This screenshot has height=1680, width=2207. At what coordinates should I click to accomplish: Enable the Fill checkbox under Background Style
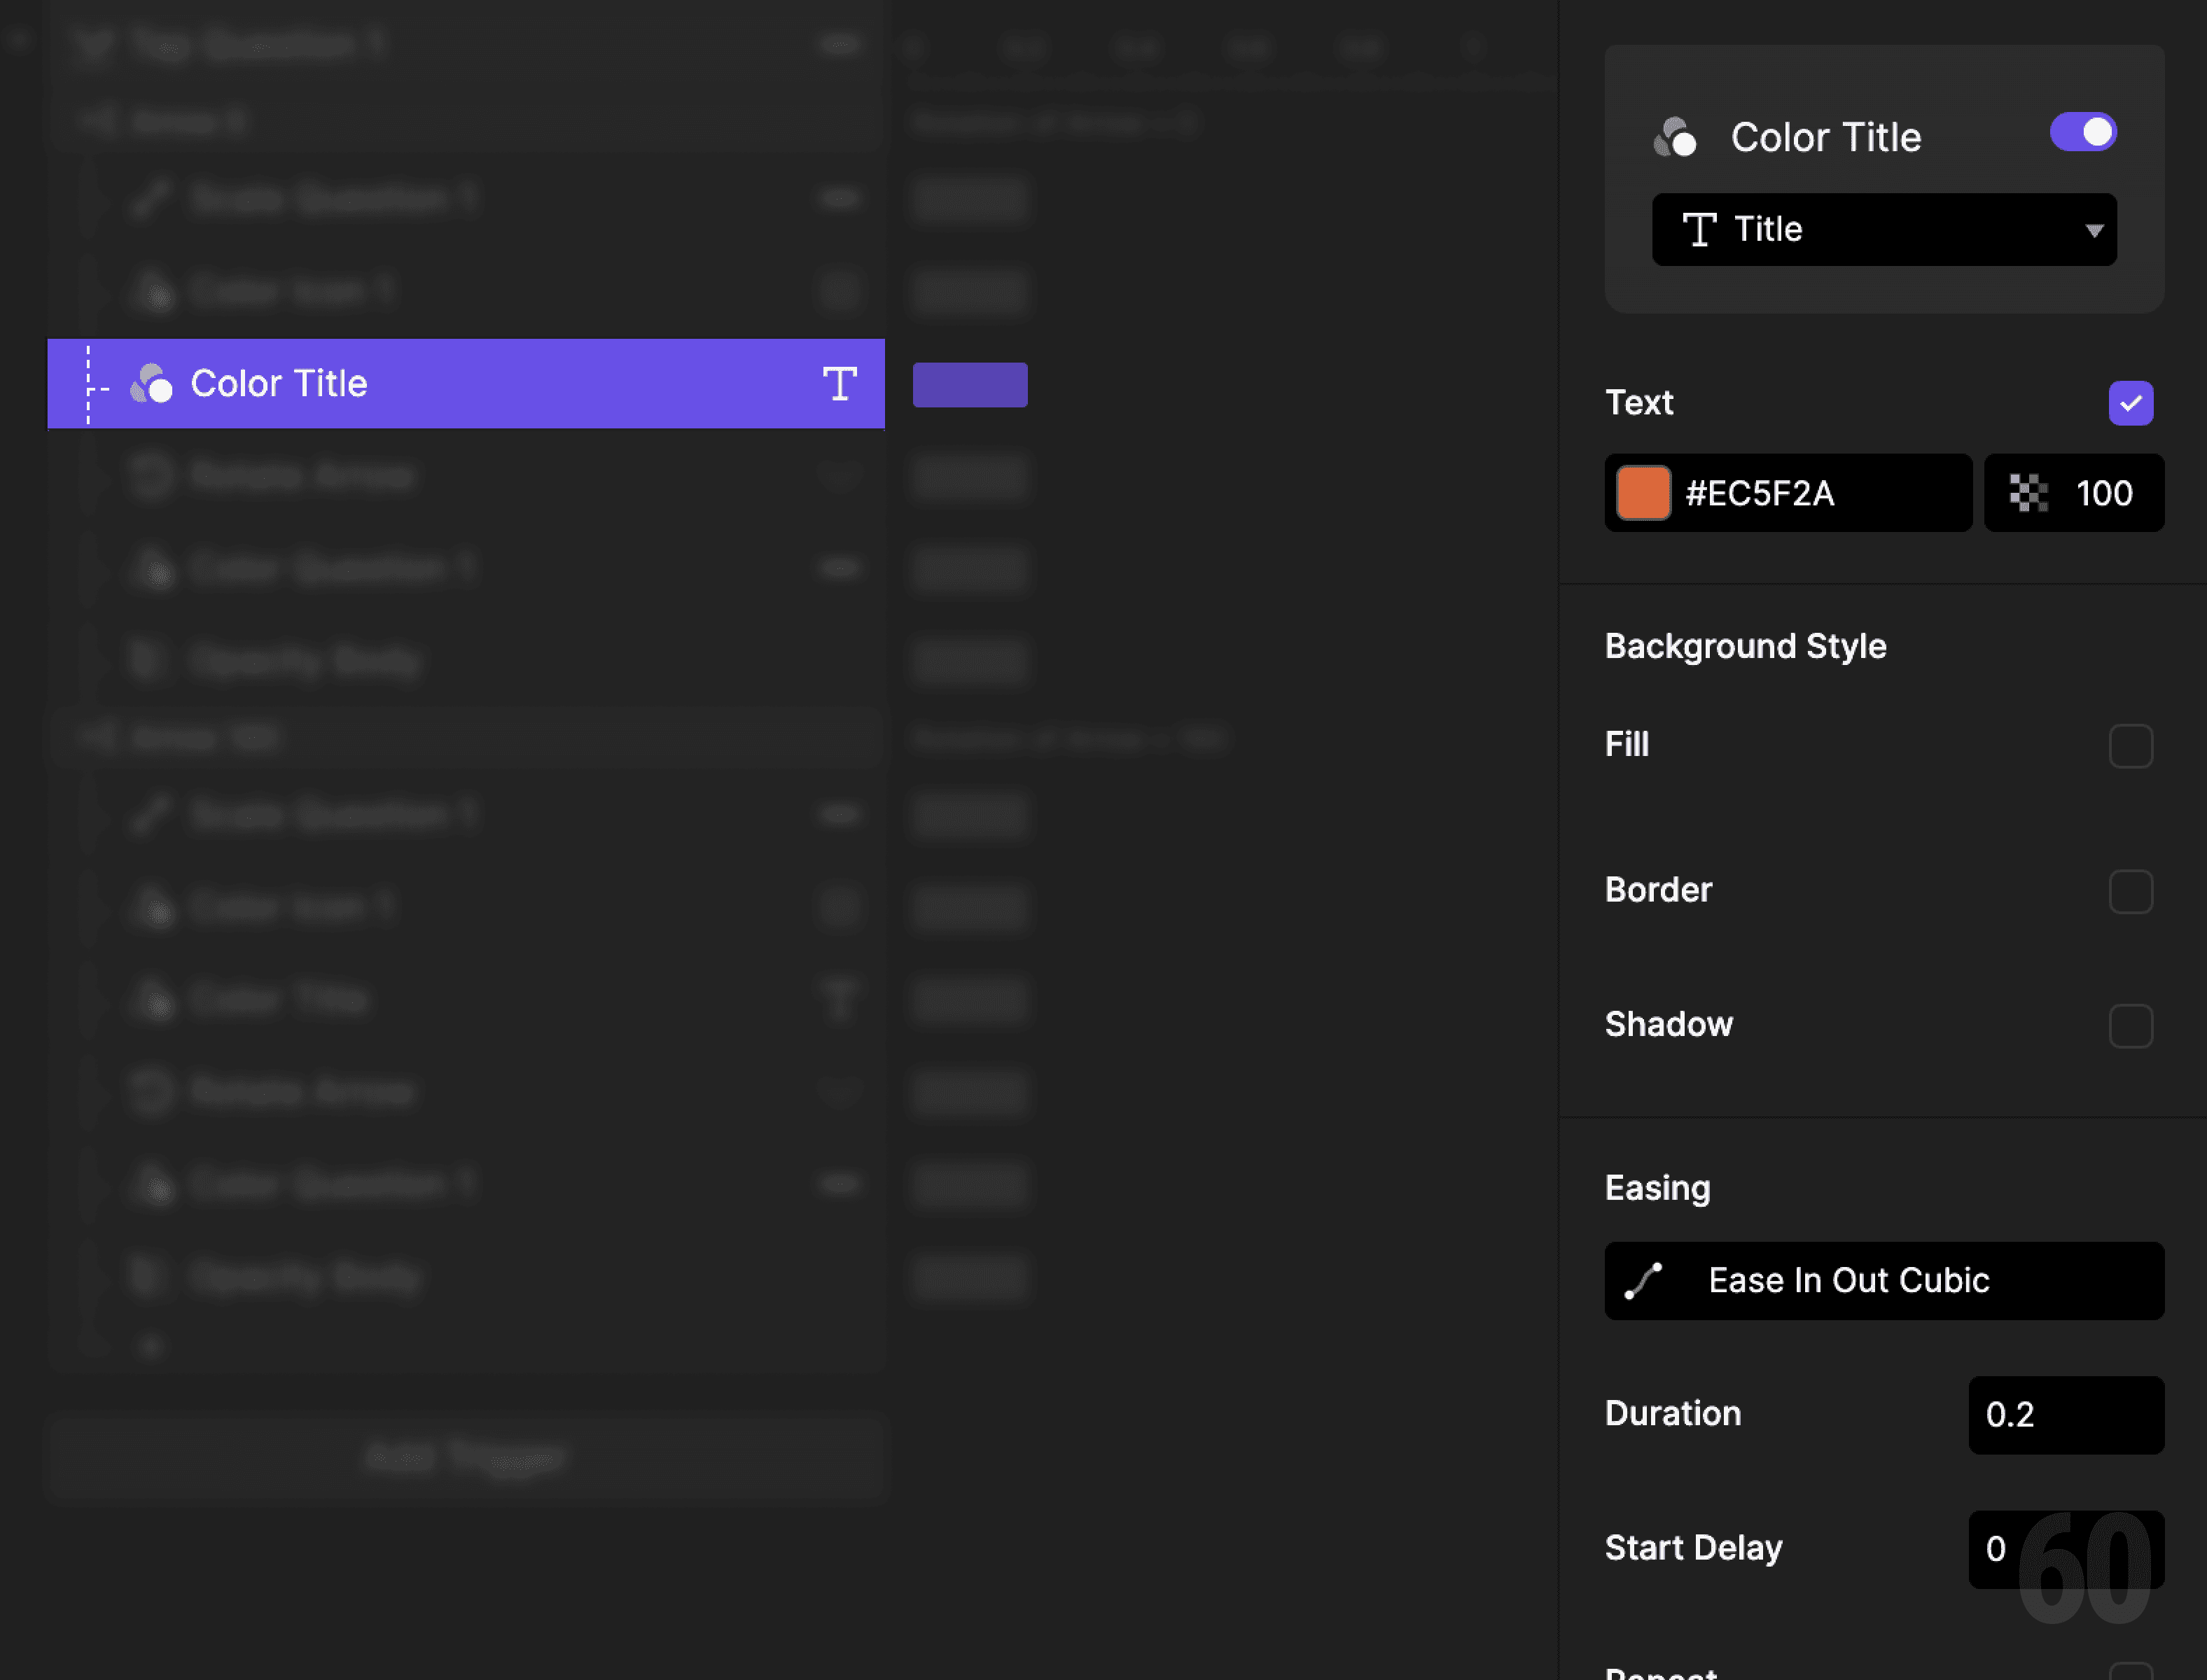pyautogui.click(x=2131, y=745)
